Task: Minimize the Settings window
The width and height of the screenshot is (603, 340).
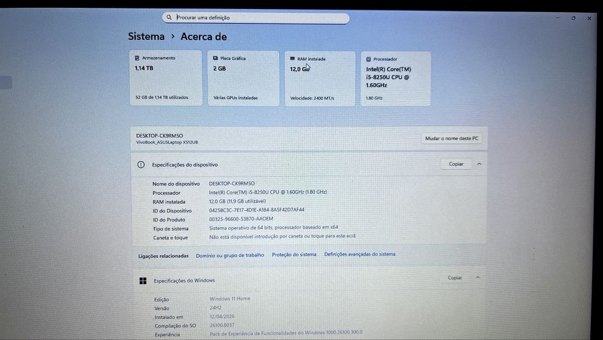Action: [558, 18]
